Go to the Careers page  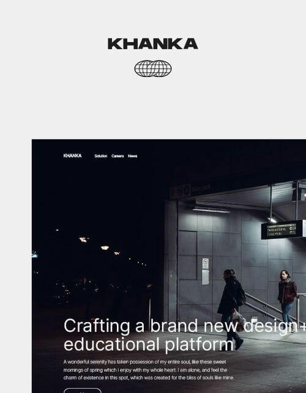click(118, 156)
